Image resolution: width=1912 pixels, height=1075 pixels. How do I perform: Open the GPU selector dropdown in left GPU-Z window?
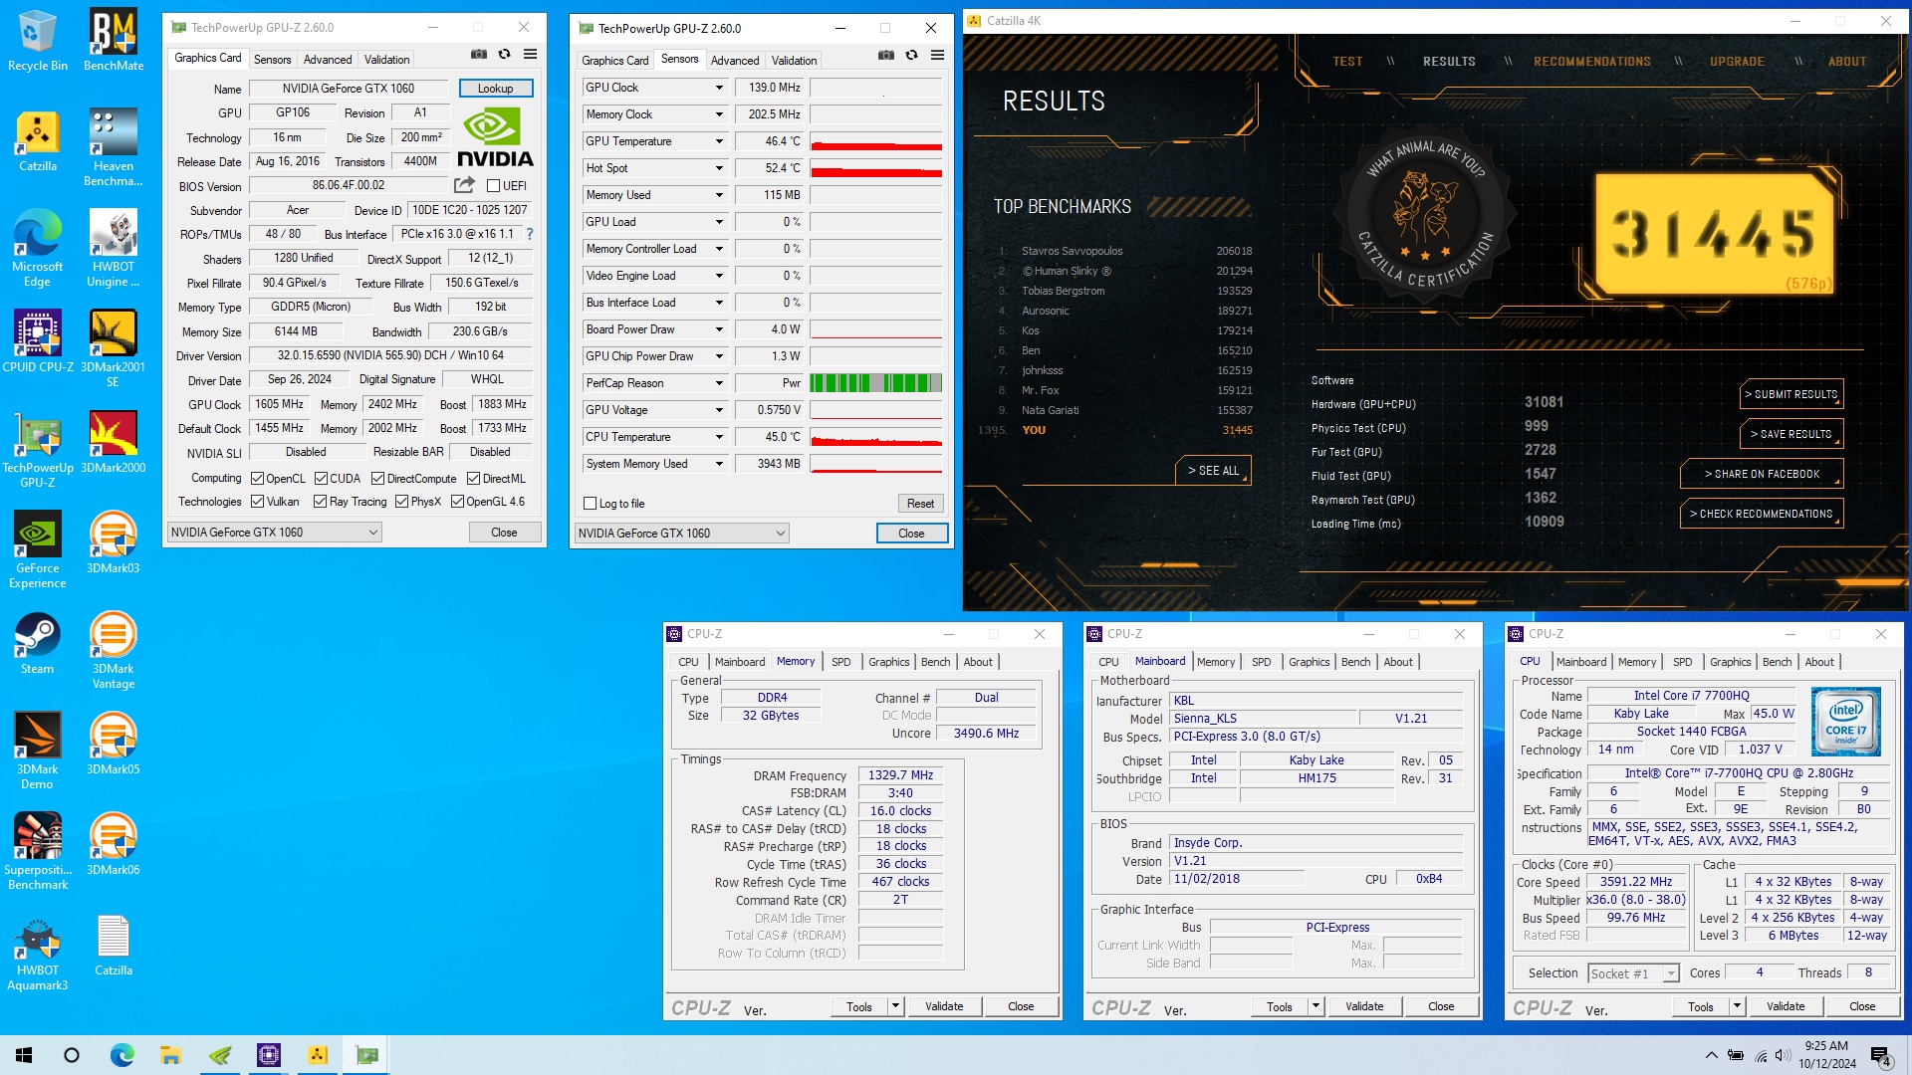(275, 533)
